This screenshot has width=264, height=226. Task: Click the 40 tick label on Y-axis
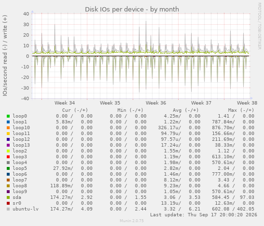[x=26, y=14]
